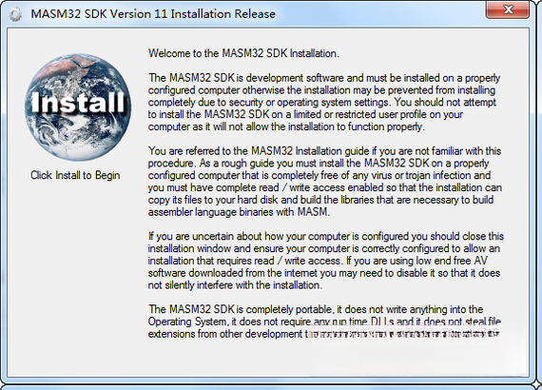Click the "Click Install to Begin" label
The image size is (542, 390).
tap(75, 175)
